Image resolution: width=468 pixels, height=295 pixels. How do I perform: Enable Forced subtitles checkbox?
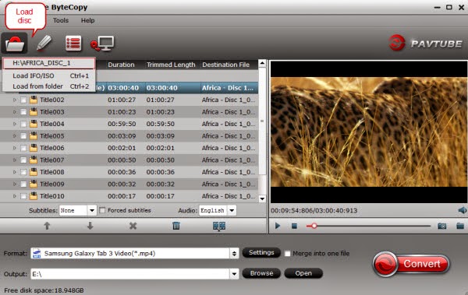tap(102, 210)
